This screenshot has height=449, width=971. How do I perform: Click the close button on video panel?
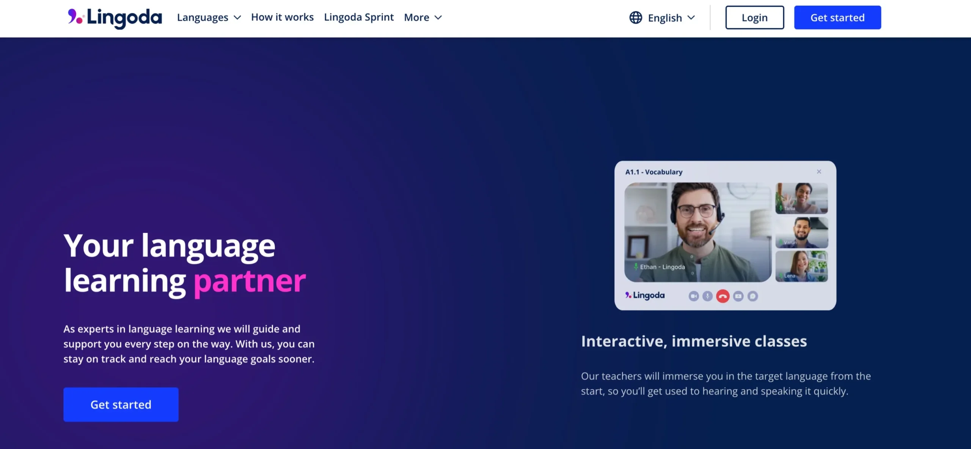point(819,171)
